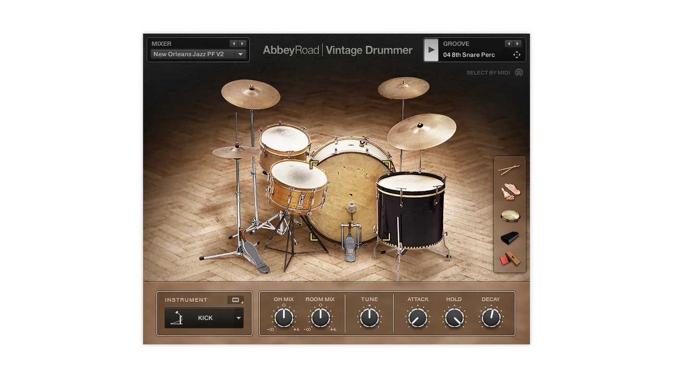Click the groove name 04 8th Snare Perc
Viewport: 673px width, 378px height.
point(469,55)
